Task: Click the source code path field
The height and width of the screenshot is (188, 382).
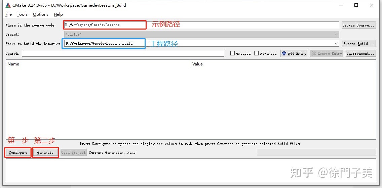Action: point(201,25)
